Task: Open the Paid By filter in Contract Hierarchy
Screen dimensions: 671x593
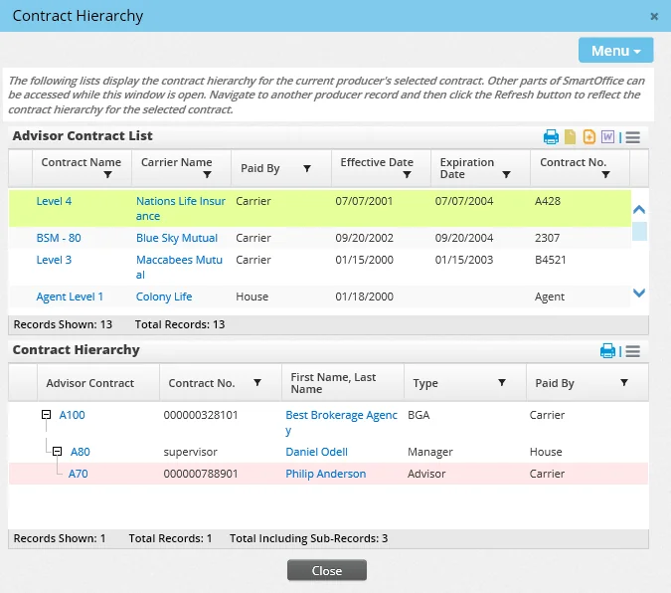Action: coord(624,382)
